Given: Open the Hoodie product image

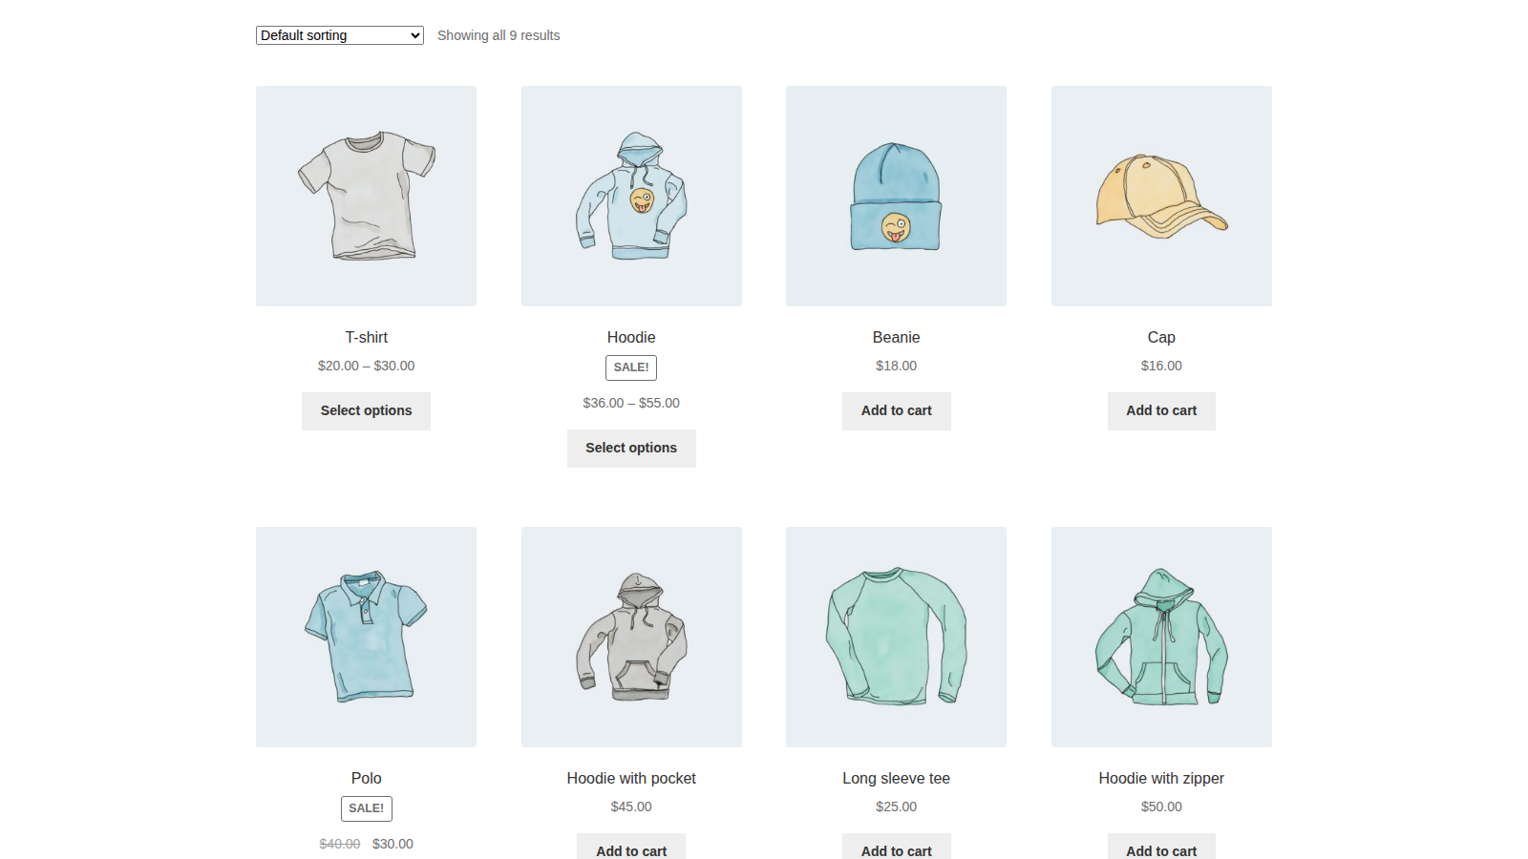Looking at the screenshot, I should tap(631, 196).
